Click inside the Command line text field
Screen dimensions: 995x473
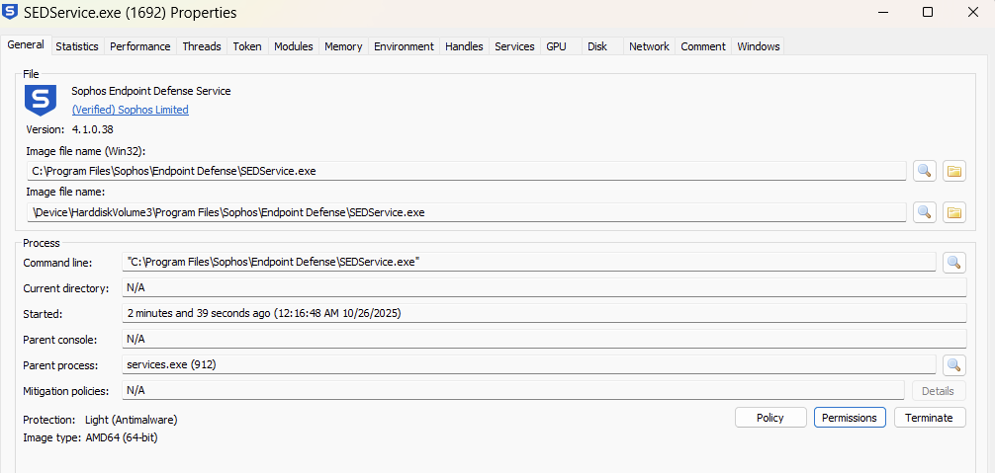pyautogui.click(x=529, y=262)
